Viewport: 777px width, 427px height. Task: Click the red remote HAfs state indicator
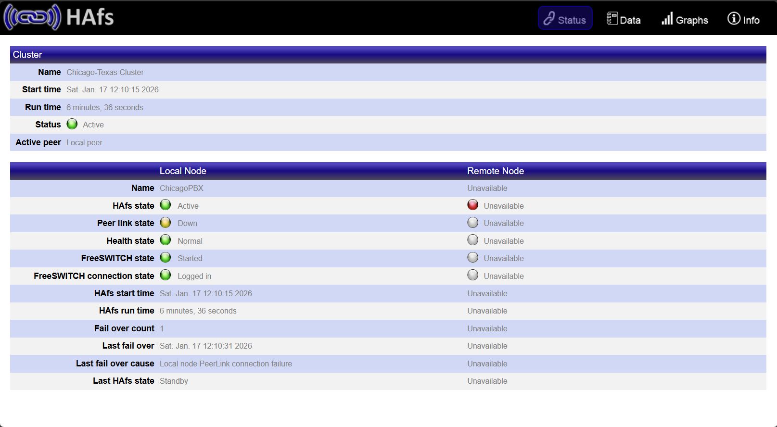pos(473,205)
